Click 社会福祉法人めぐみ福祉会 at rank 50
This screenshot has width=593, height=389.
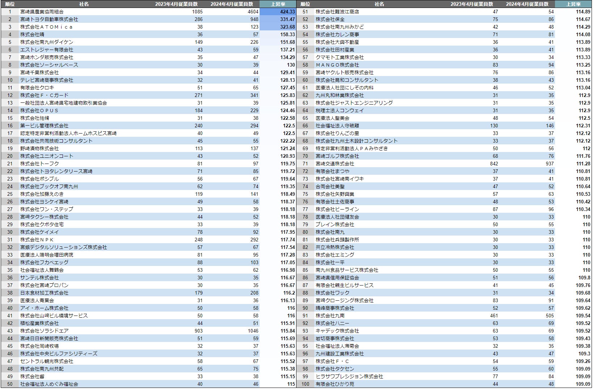[x=49, y=384]
